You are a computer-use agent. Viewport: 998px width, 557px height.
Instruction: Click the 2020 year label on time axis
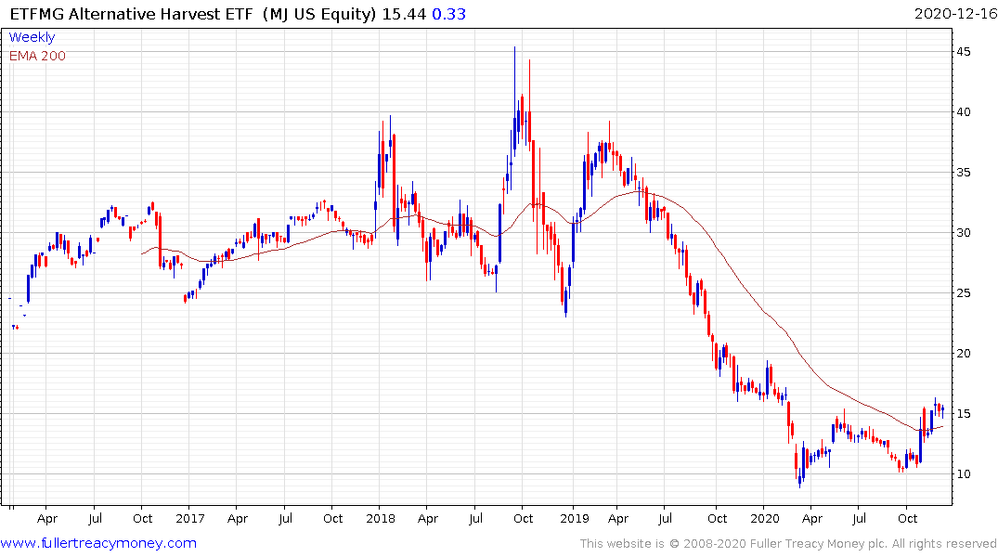(764, 519)
